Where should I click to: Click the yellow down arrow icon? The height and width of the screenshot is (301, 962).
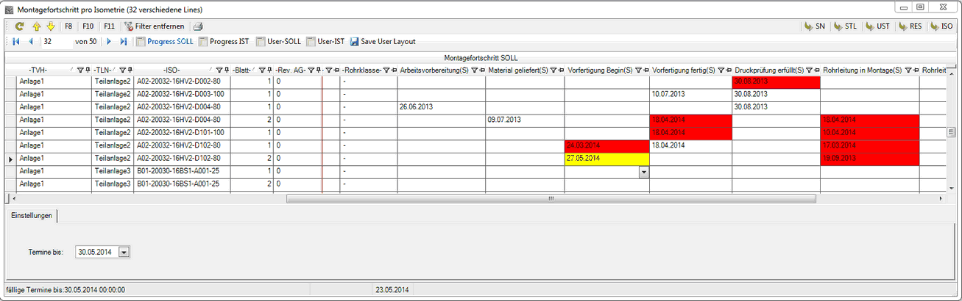pos(50,26)
